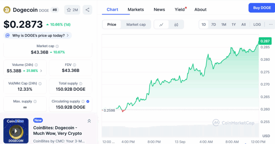Select the 7D time range

point(214,24)
